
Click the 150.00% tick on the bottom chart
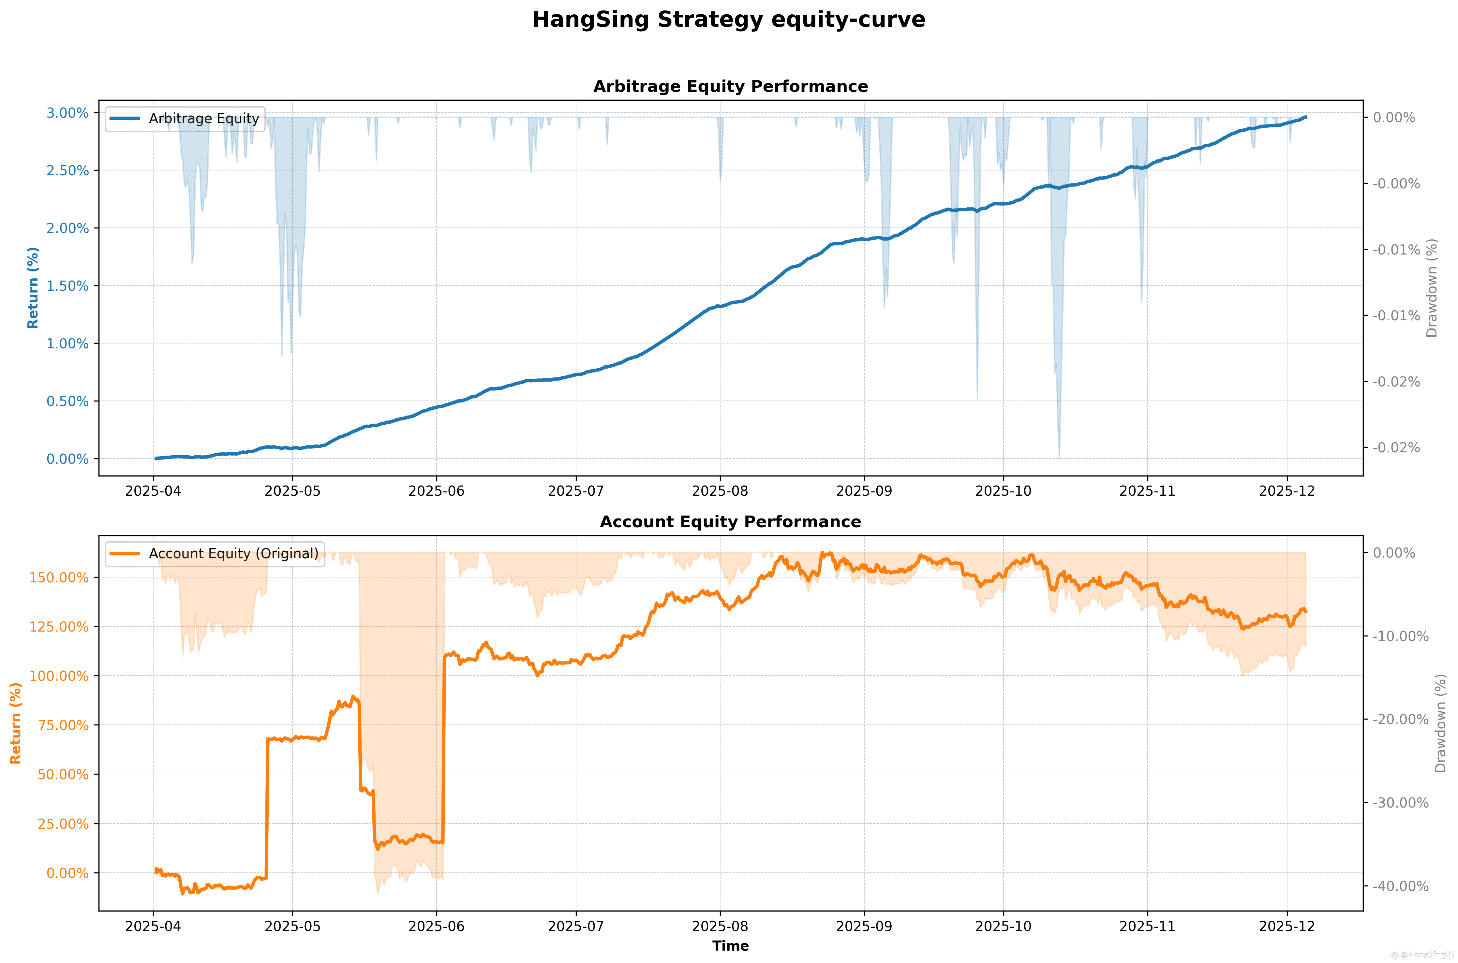[59, 577]
